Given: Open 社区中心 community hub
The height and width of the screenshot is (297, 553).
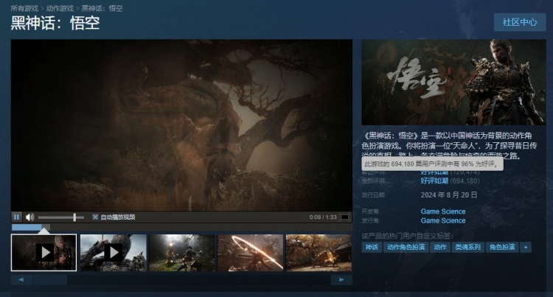Looking at the screenshot, I should coord(520,22).
